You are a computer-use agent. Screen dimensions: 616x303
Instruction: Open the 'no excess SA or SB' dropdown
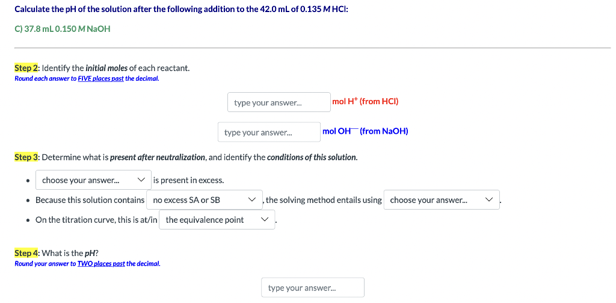click(x=205, y=200)
